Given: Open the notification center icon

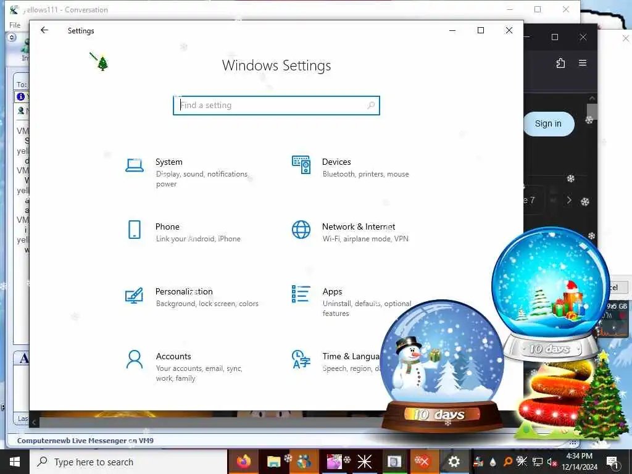Looking at the screenshot, I should (613, 462).
